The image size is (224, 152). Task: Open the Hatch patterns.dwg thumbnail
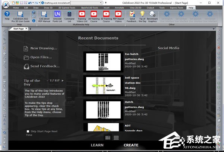point(103,110)
